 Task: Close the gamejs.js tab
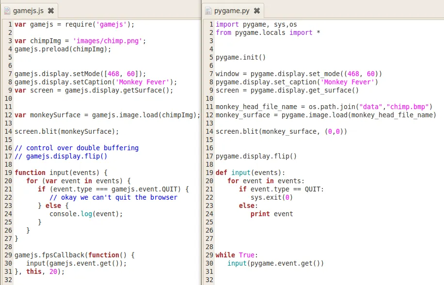(51, 11)
